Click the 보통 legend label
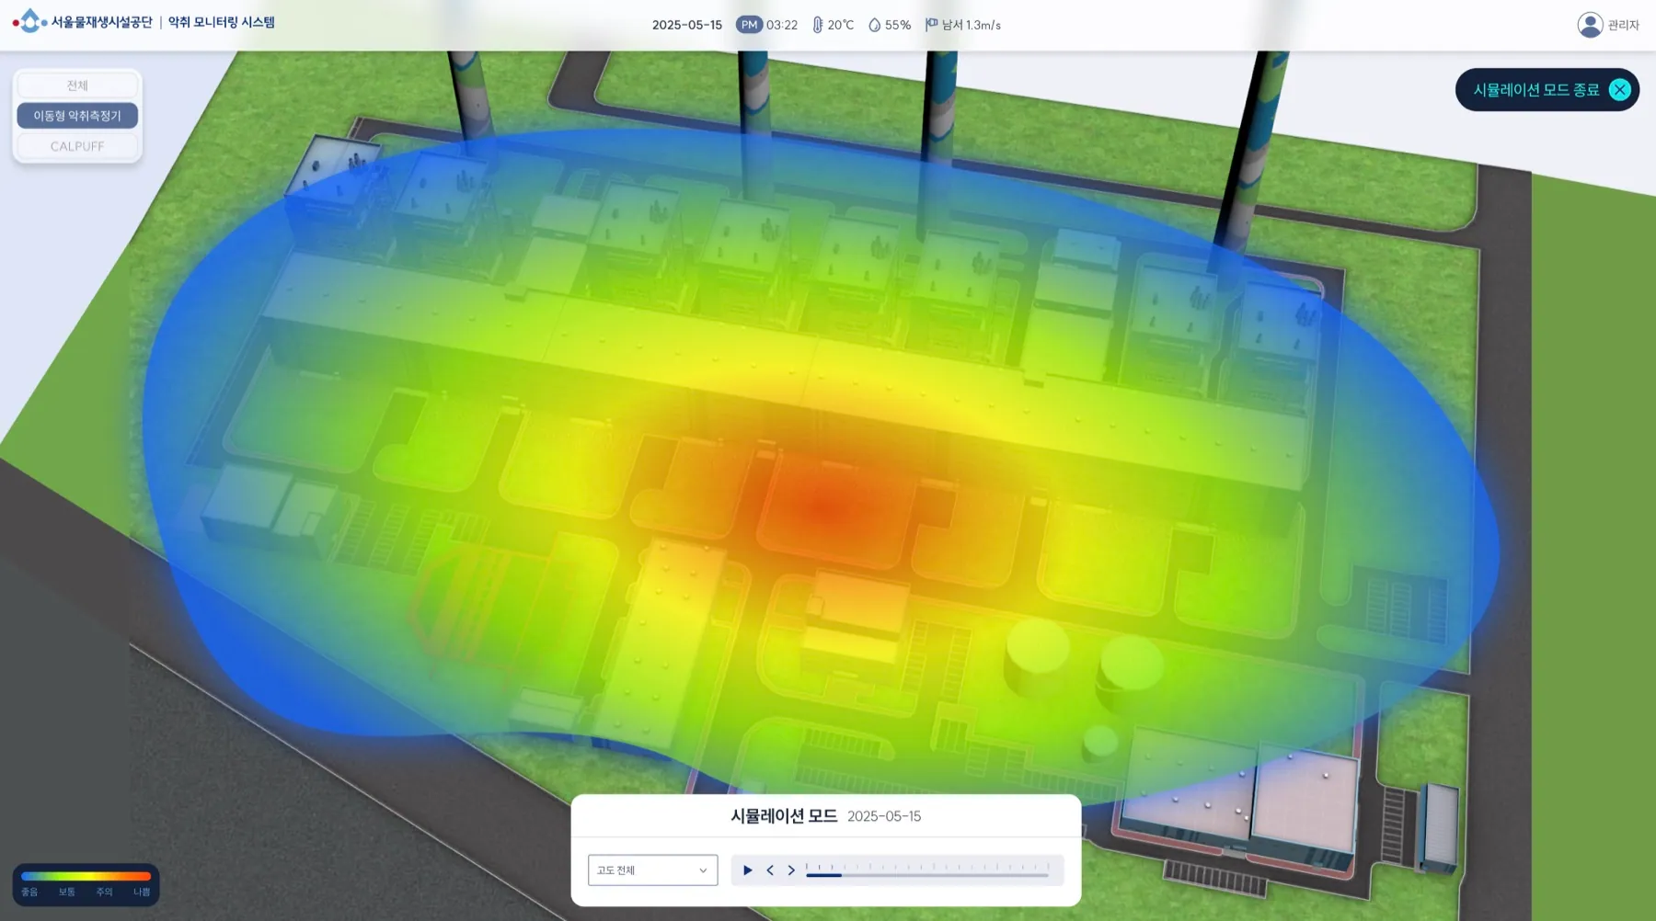Viewport: 1656px width, 921px height. click(x=67, y=892)
